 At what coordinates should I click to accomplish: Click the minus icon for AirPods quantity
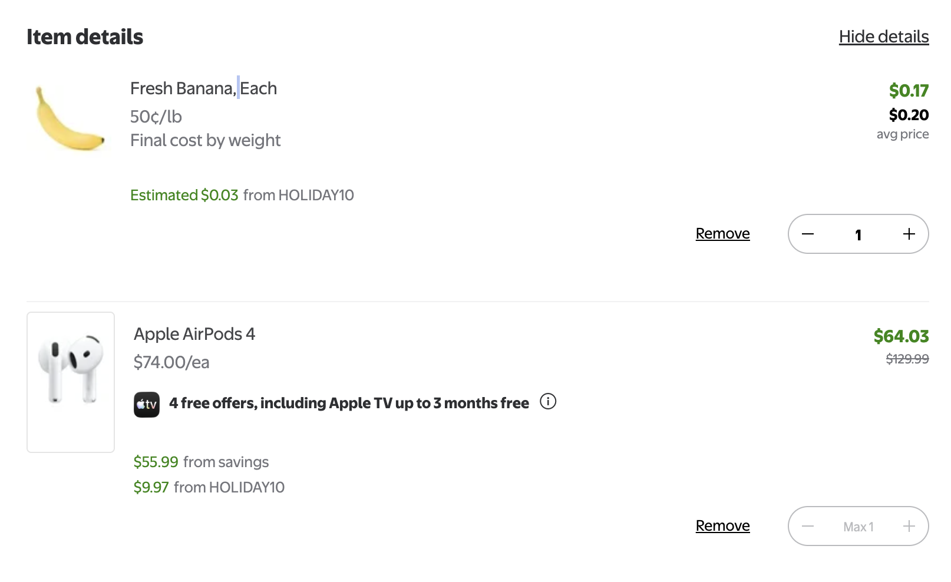tap(808, 526)
